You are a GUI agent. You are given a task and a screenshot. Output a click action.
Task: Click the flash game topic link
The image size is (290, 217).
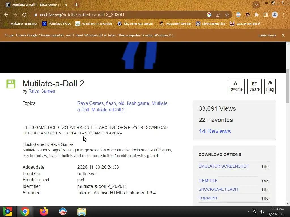(x=138, y=103)
